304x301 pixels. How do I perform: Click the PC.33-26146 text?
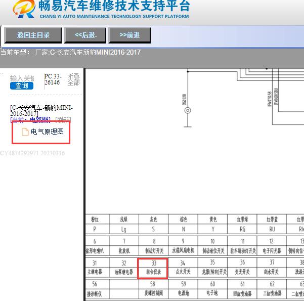tap(53, 79)
